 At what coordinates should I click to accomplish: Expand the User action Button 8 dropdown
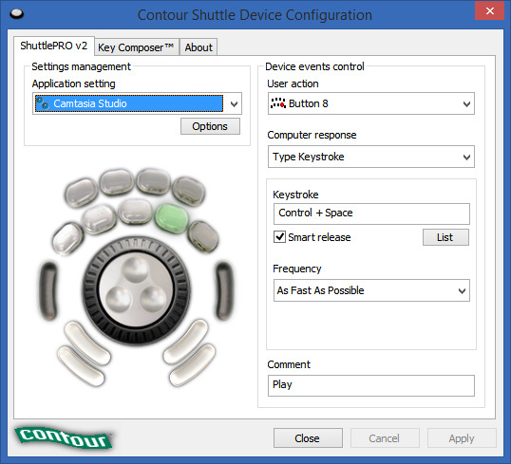[371, 103]
